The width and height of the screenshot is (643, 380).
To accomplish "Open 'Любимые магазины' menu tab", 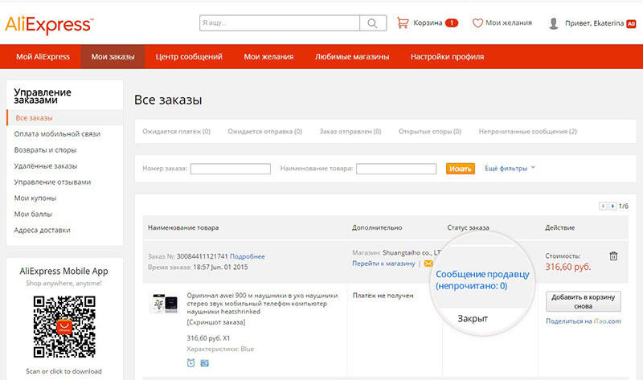I will click(352, 56).
